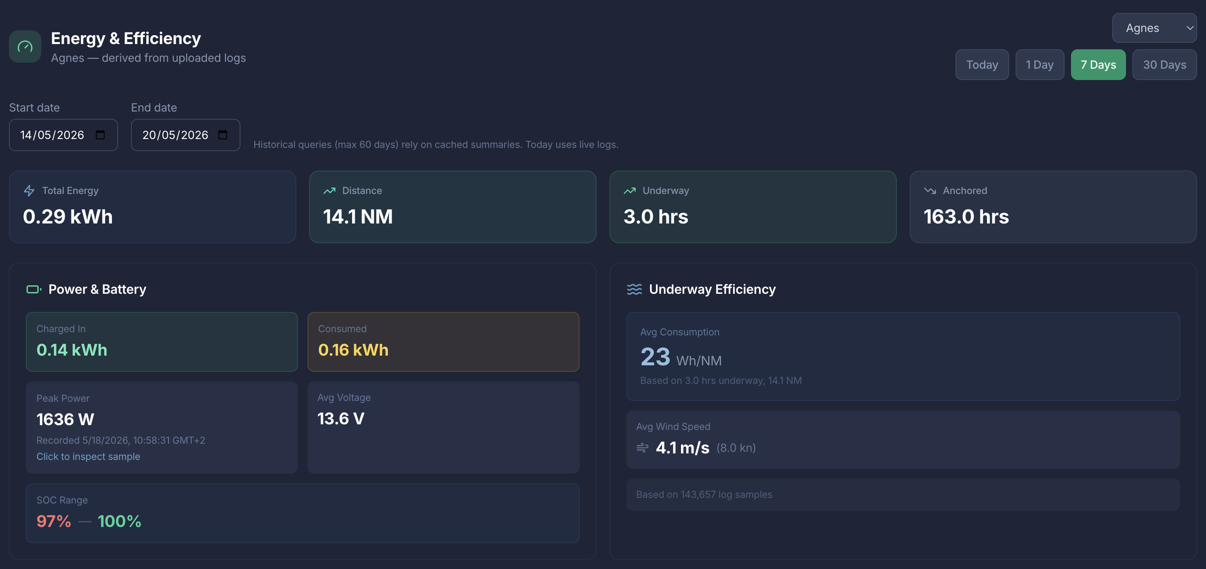
Task: Click the SOC Range 97% minimum value
Action: point(53,521)
